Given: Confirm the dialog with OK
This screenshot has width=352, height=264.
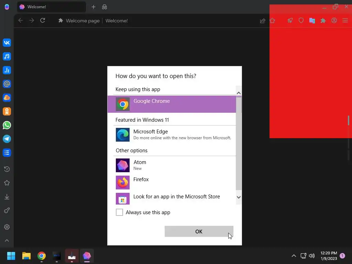Looking at the screenshot, I should point(199,231).
